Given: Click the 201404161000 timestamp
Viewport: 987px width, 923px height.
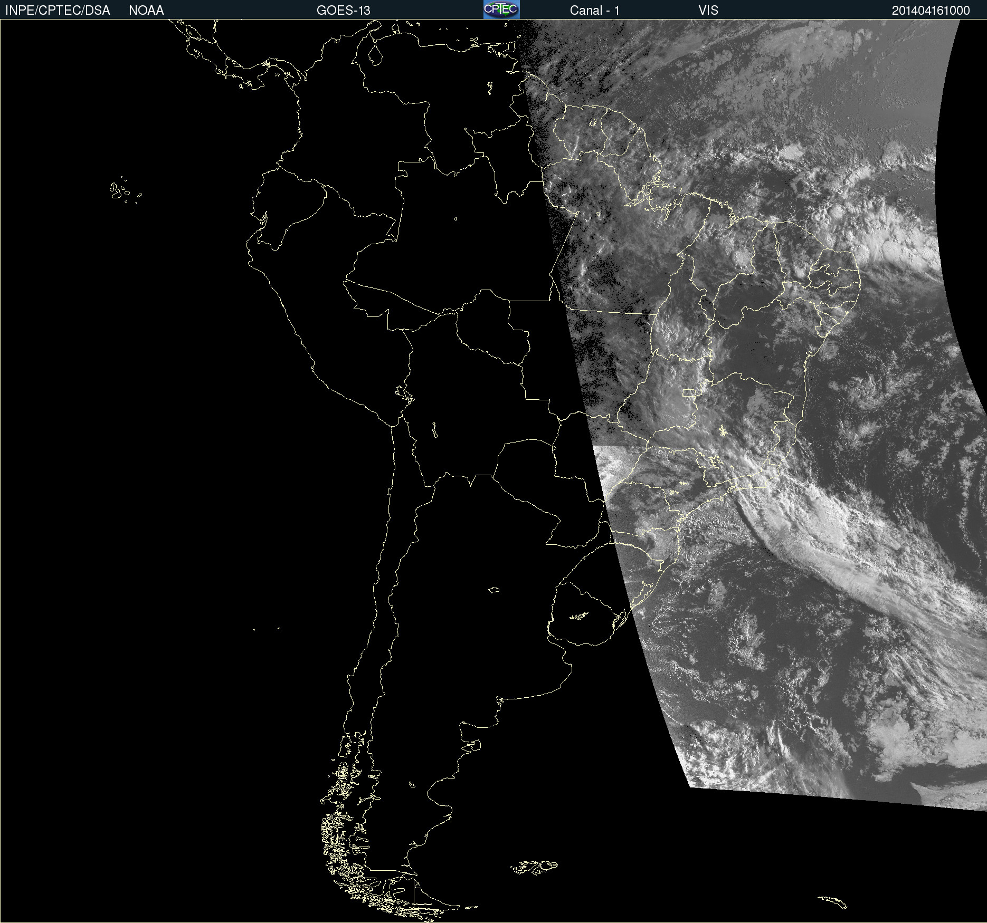Looking at the screenshot, I should pos(931,11).
